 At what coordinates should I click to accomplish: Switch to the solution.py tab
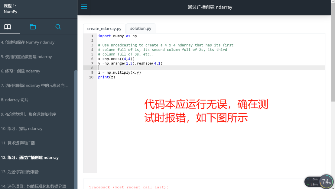(140, 28)
